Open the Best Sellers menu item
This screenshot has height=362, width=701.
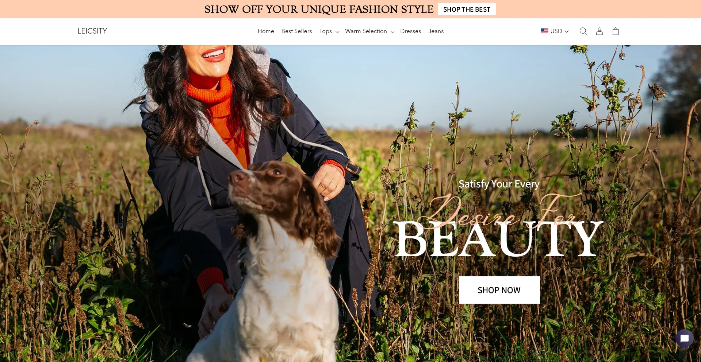[x=296, y=31]
